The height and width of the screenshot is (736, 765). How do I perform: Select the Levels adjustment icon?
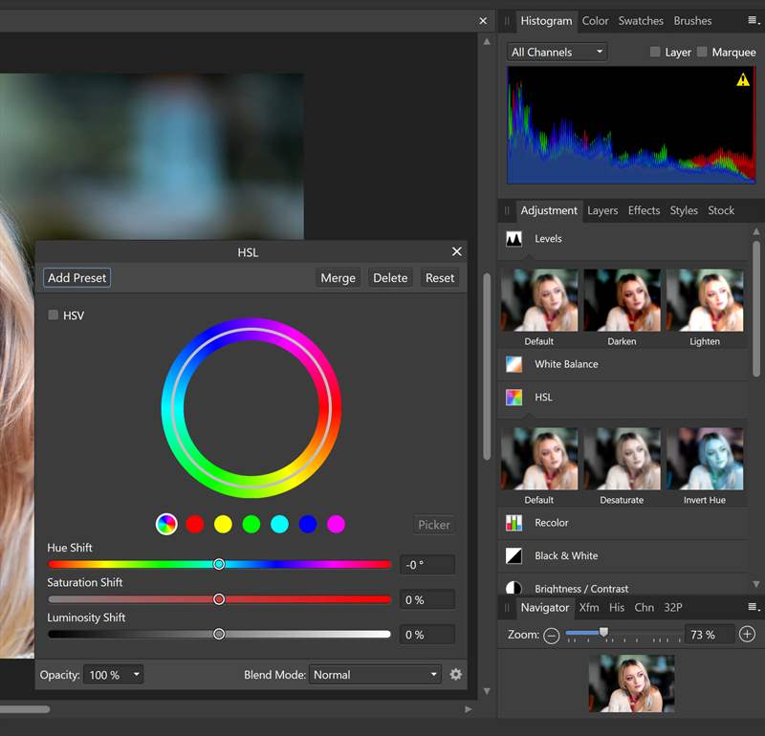514,239
